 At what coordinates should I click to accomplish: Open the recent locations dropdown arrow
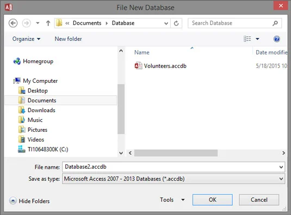pos(38,23)
